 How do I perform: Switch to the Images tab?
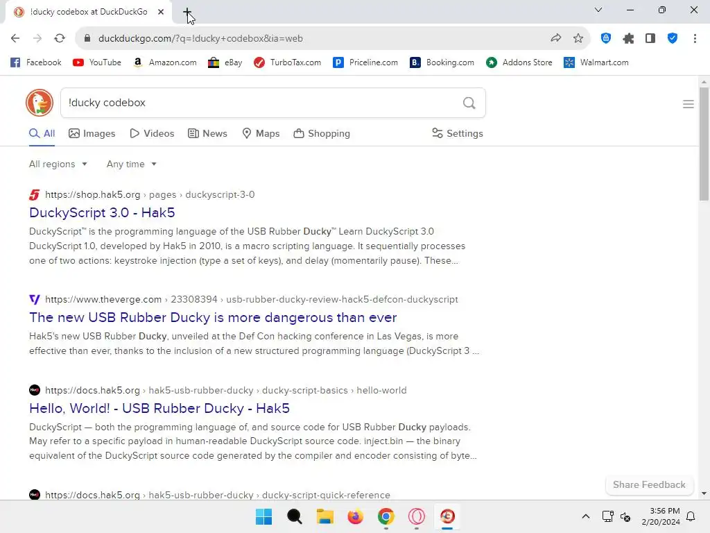(x=92, y=134)
